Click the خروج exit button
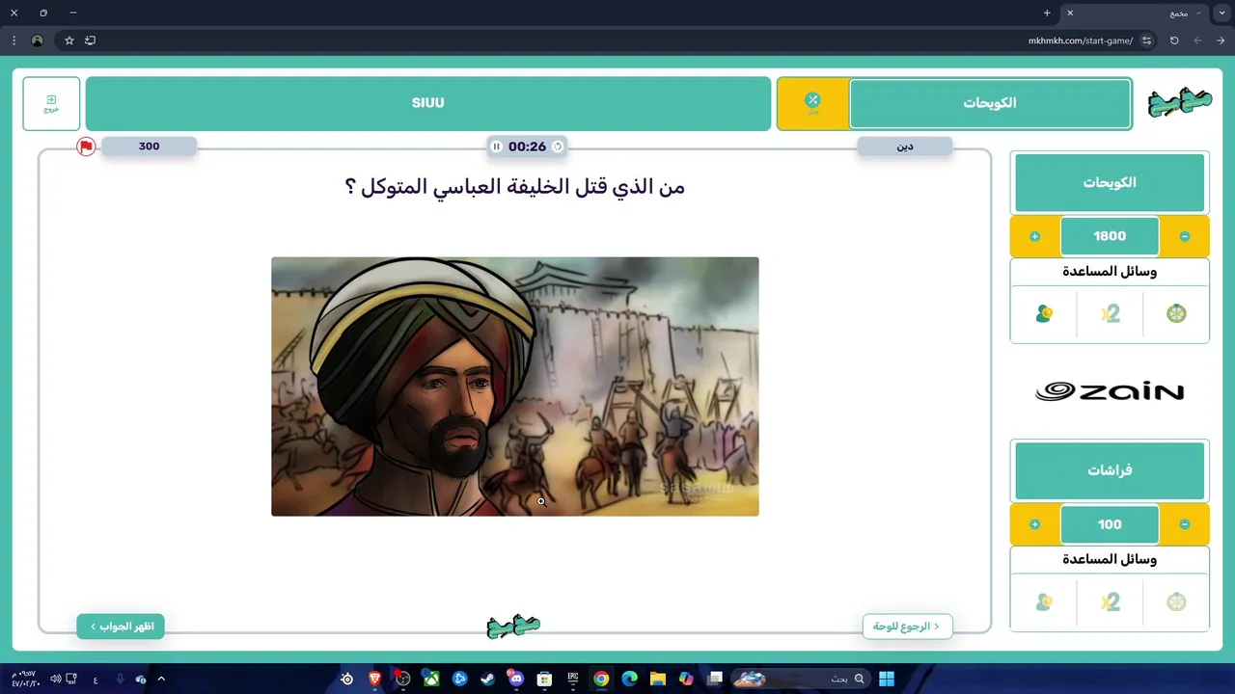1235x694 pixels. [x=51, y=103]
